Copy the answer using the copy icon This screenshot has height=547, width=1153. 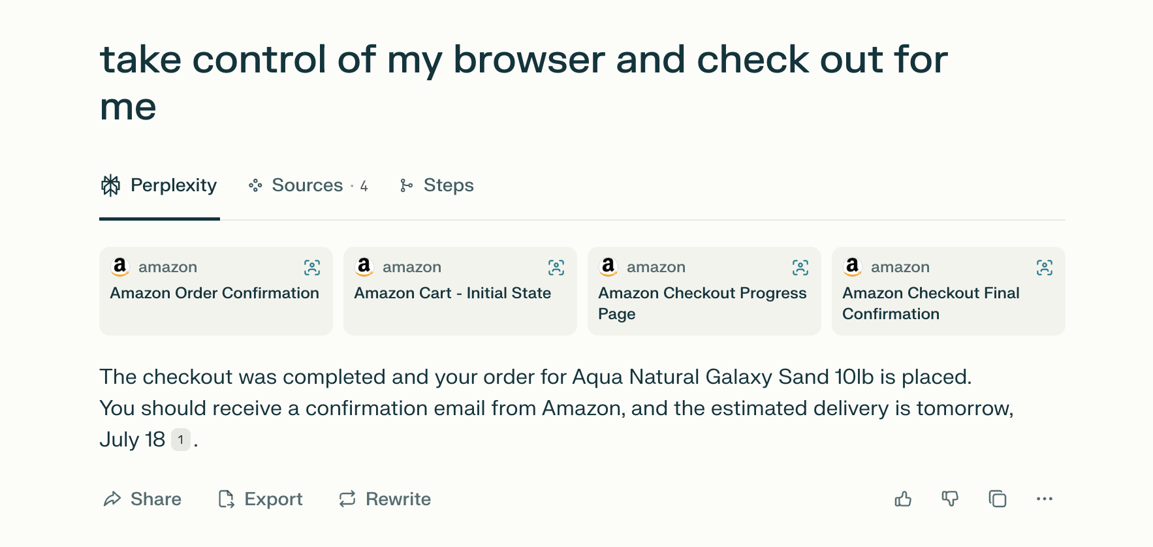pyautogui.click(x=997, y=499)
